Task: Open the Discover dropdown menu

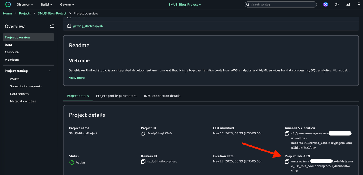Action: point(25,5)
